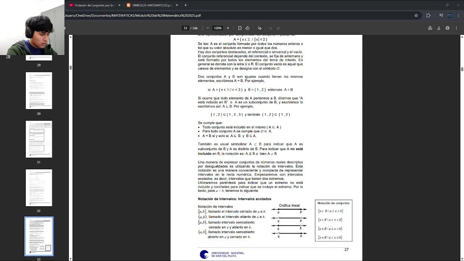Open page 31 thumbnail
Viewport: 464px width, 261px height.
[39, 139]
